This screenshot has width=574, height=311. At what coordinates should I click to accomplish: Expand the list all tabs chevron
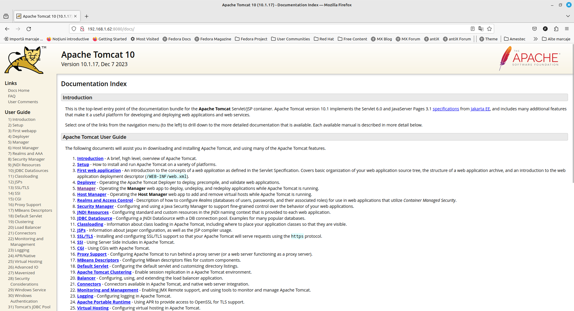[x=568, y=16]
